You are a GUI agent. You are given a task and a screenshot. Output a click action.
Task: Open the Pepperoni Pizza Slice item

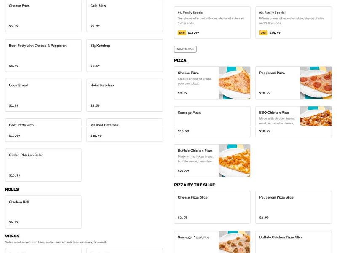click(x=293, y=207)
